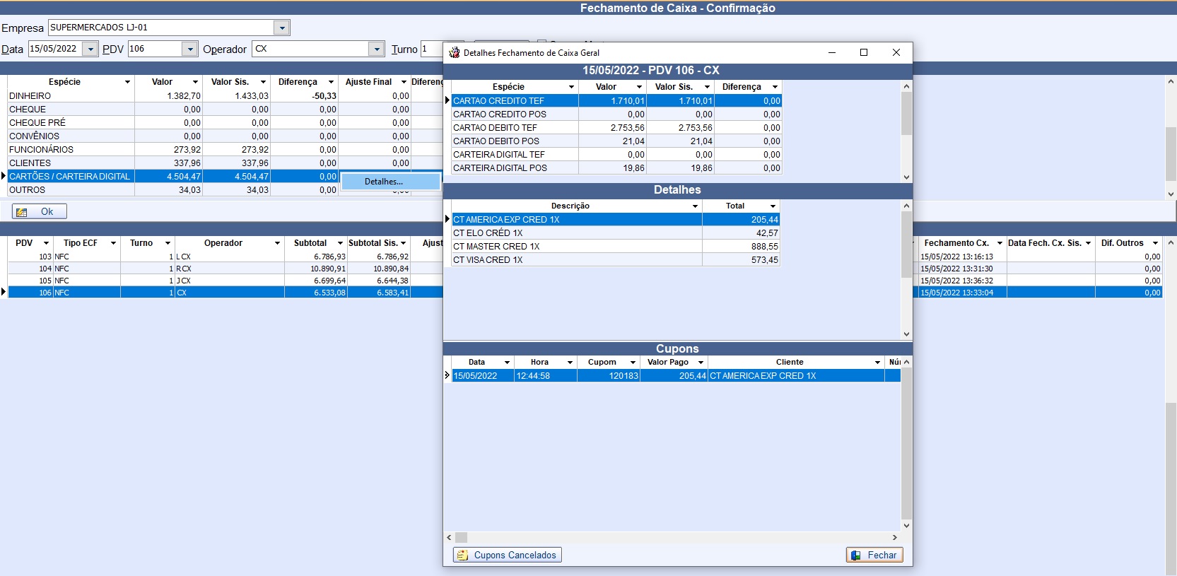This screenshot has height=576, width=1177.
Task: Open the Data date picker dropdown
Action: point(90,49)
